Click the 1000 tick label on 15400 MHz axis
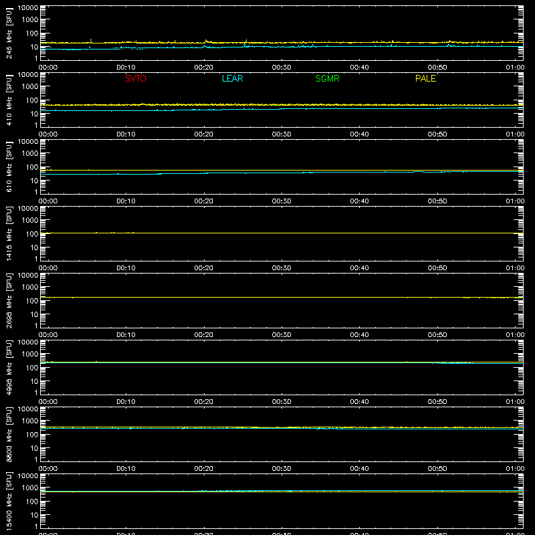 click(x=30, y=488)
